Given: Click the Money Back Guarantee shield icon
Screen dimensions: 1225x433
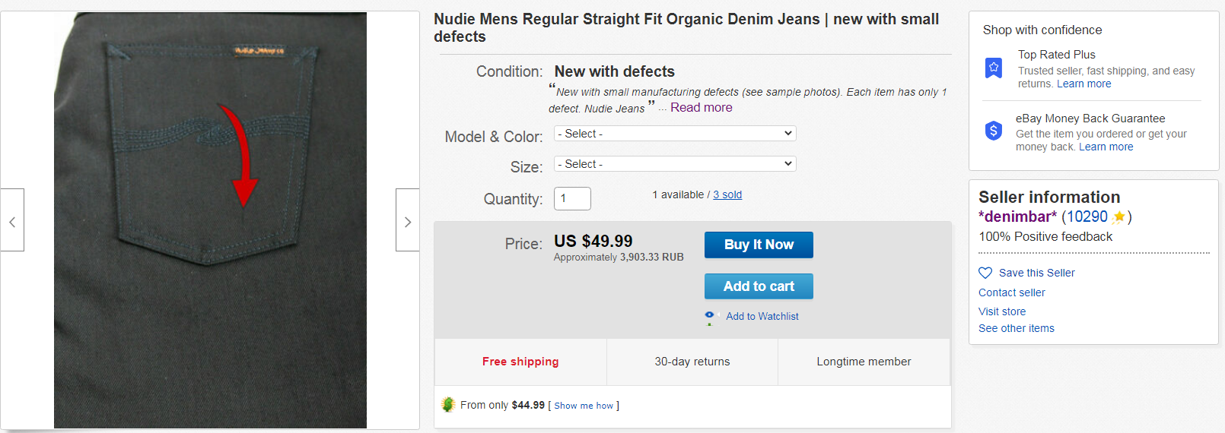Looking at the screenshot, I should [994, 131].
